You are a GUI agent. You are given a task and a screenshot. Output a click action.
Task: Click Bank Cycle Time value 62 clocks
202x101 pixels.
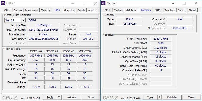coord(161,66)
